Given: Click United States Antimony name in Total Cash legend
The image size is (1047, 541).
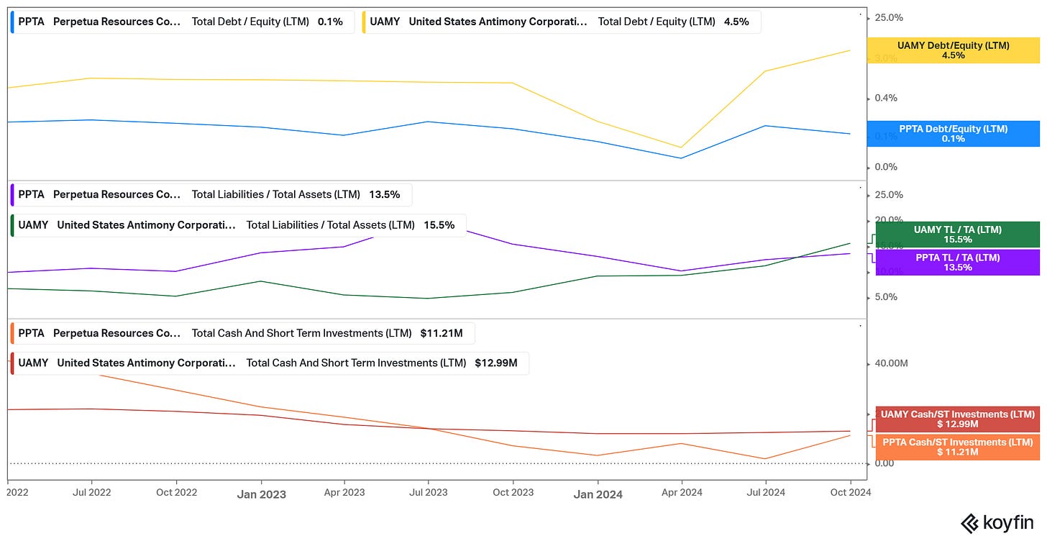Looking at the screenshot, I should point(146,363).
